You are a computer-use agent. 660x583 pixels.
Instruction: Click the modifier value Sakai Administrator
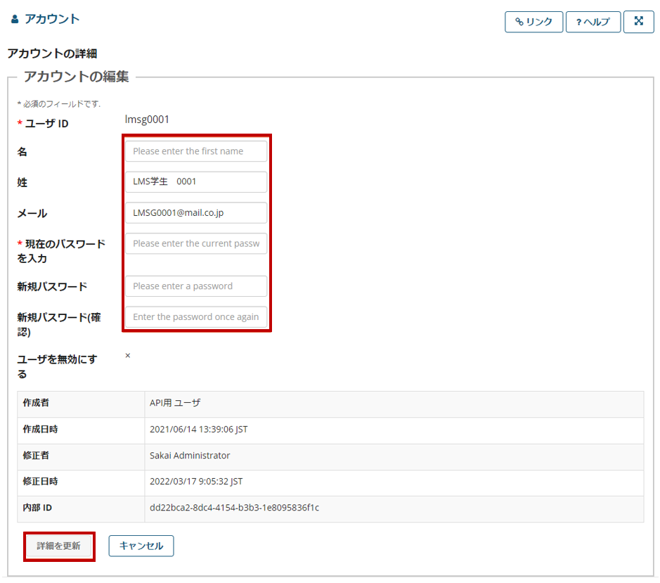click(190, 456)
